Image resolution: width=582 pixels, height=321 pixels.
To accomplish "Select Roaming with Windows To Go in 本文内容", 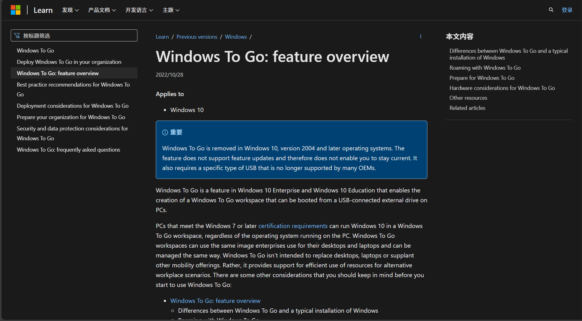I will click(485, 68).
